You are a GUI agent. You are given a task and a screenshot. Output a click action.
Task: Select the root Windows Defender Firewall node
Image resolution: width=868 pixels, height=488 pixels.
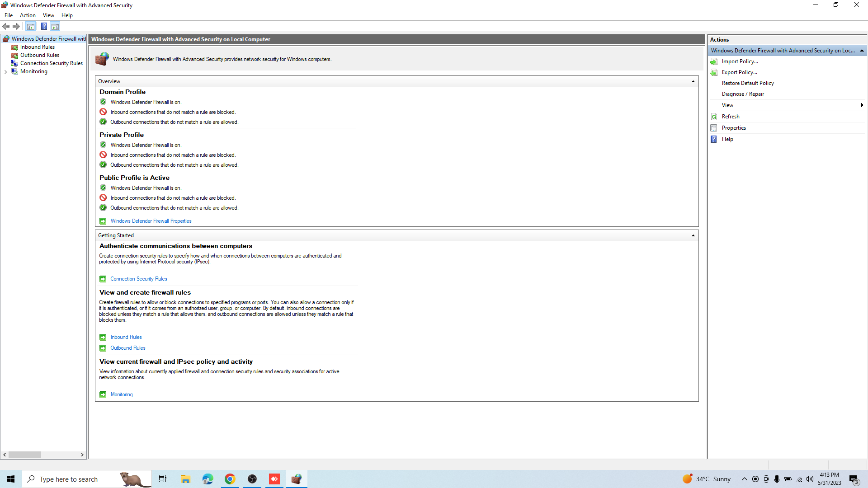click(48, 39)
